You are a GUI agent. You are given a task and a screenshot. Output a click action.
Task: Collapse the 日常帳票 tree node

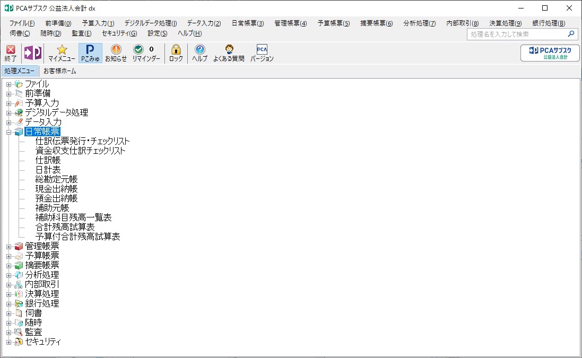[x=9, y=132]
